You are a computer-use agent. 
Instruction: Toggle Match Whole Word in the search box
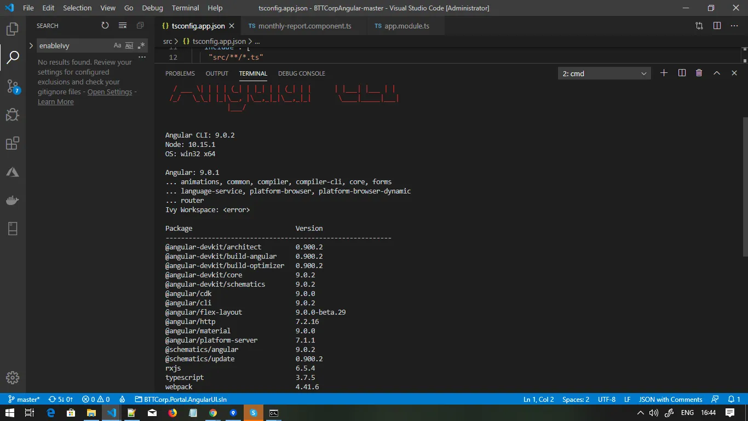click(129, 45)
